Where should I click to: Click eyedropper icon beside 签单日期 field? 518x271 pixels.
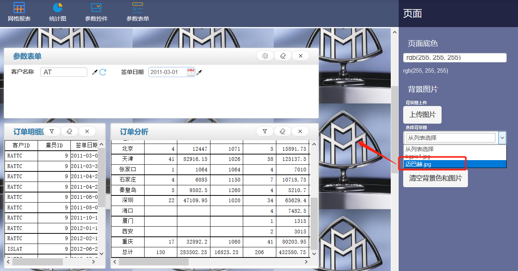[x=199, y=72]
